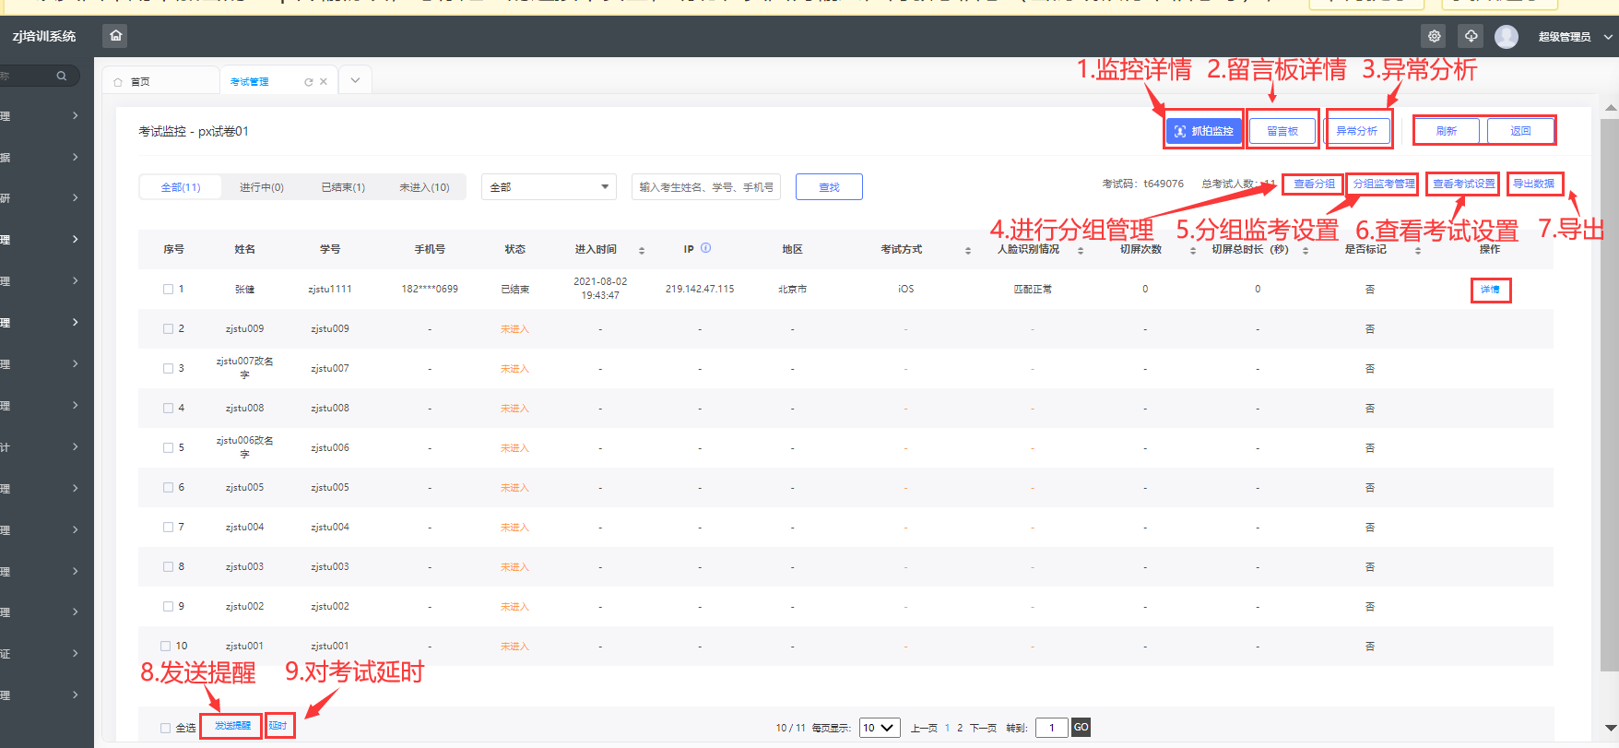1619x748 pixels.
Task: Click the home icon in top bar
Action: tap(115, 36)
